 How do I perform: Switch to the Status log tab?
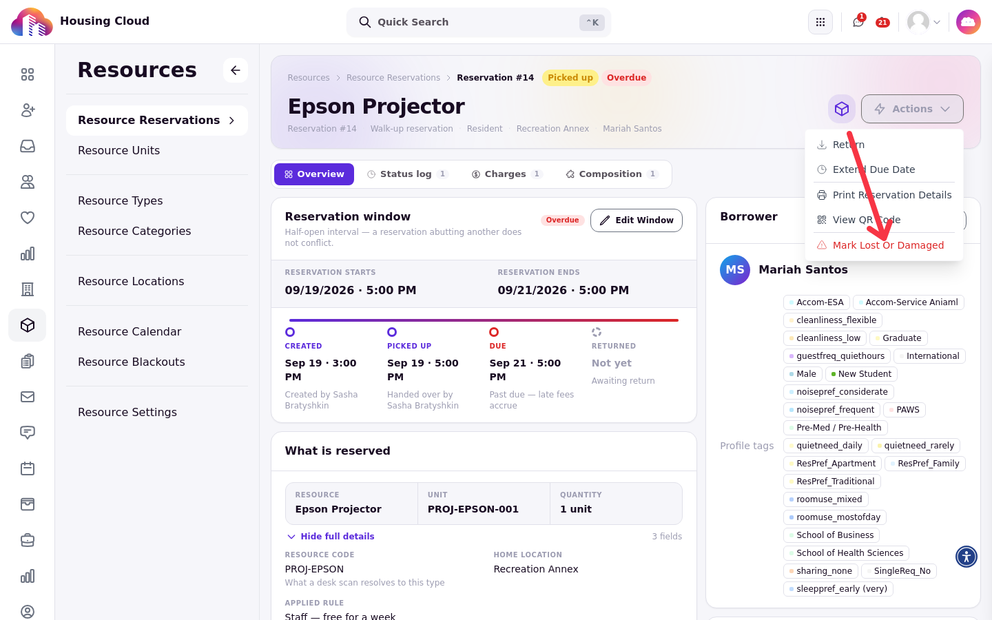[408, 174]
